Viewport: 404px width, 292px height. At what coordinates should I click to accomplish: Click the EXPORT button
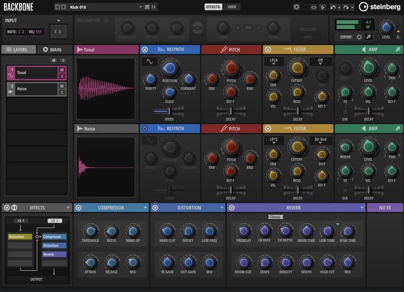(346, 37)
